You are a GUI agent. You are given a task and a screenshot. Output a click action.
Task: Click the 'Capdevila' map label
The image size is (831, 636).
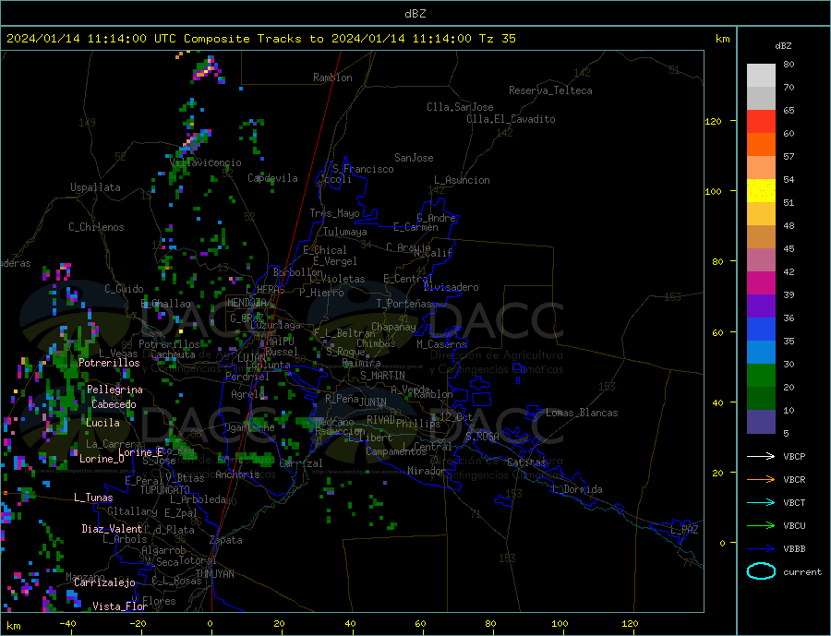272,178
